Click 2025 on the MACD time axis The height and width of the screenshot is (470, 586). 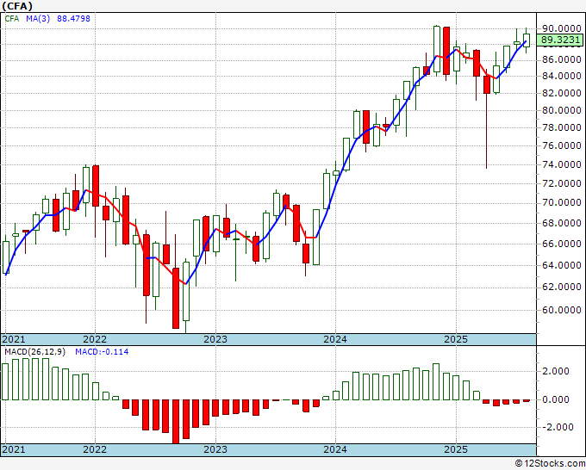point(456,449)
